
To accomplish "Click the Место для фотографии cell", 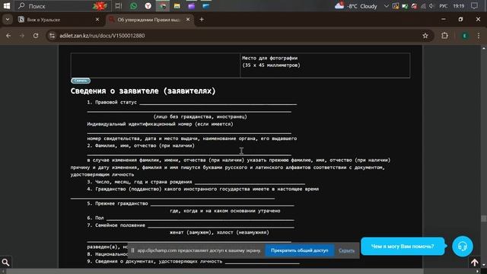I will click(325, 65).
